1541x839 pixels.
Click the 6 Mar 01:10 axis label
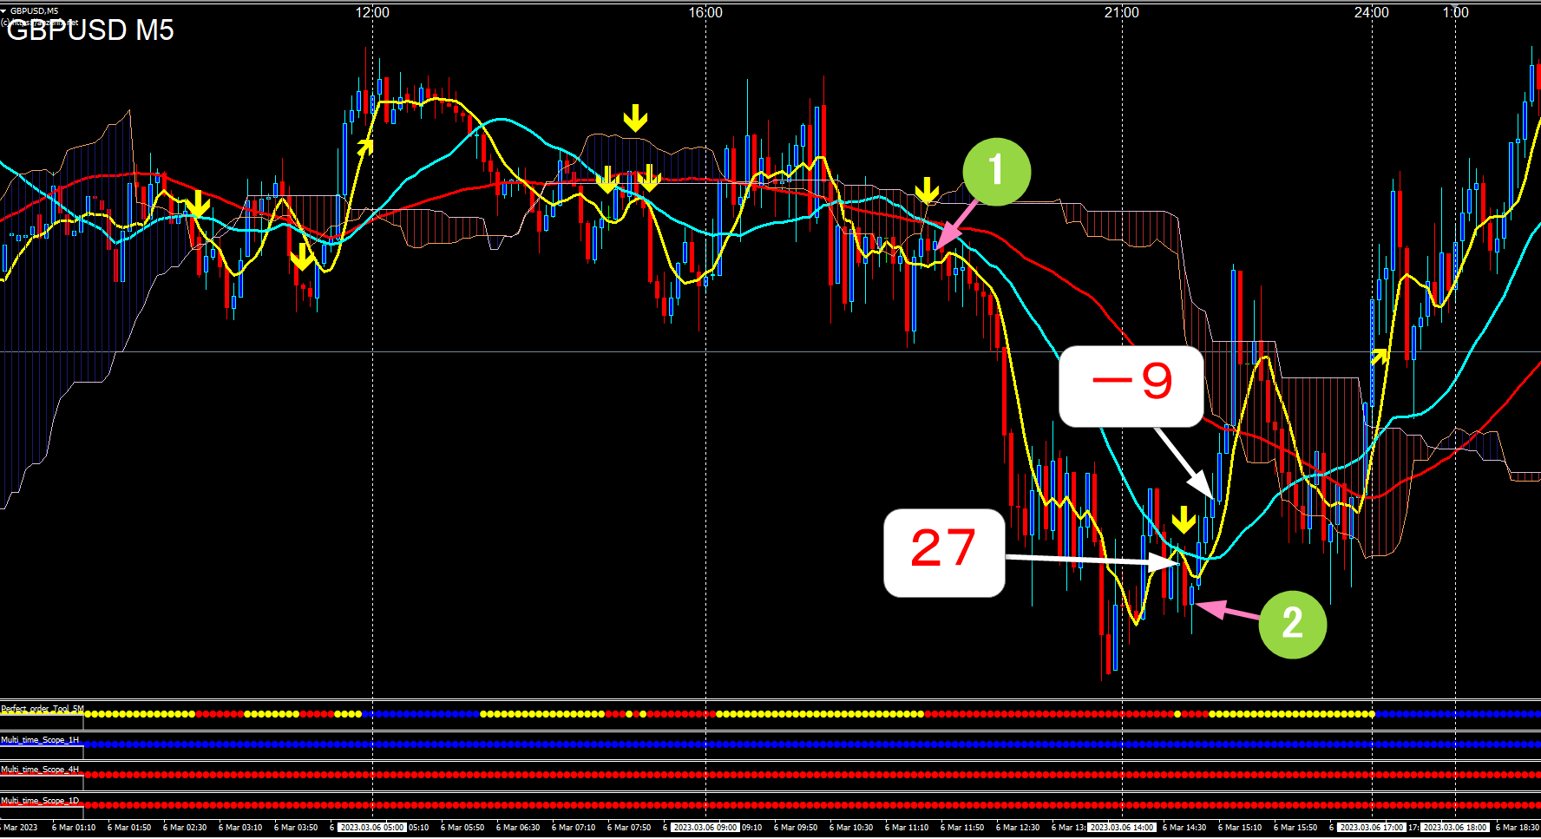(74, 828)
